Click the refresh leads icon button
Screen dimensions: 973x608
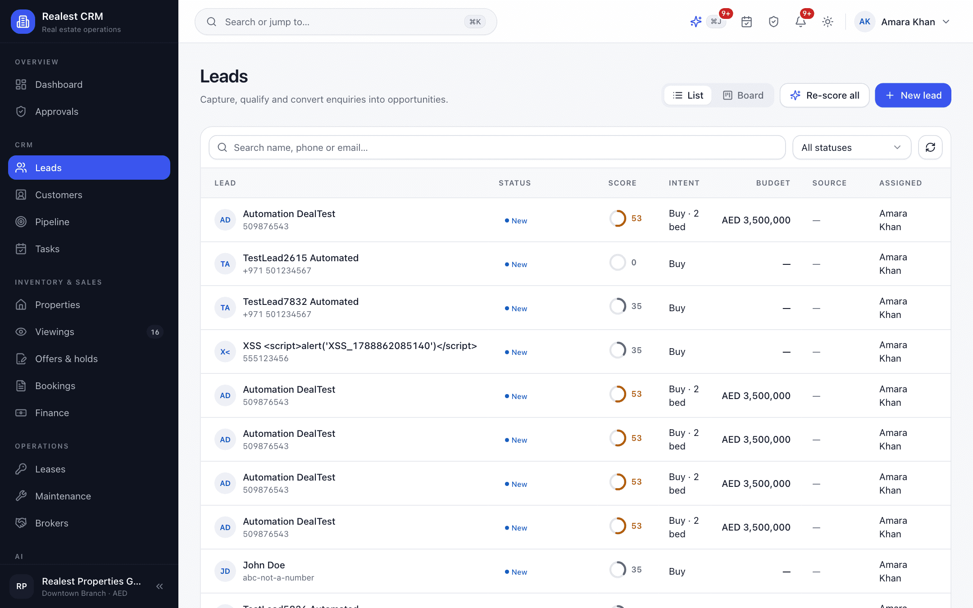tap(930, 147)
